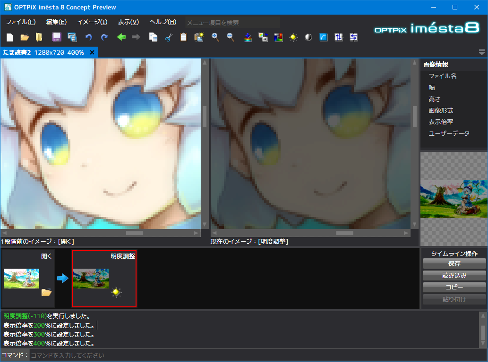Viewport: 488px width, 362px height.
Task: Select the 明度調整 timeline step
Action: pos(104,279)
